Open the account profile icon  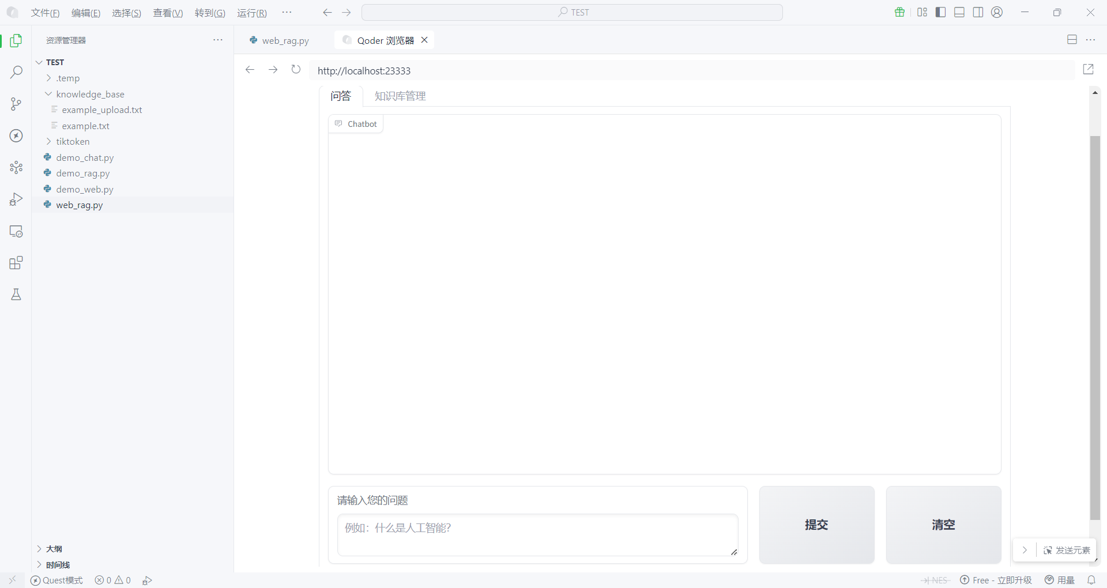(x=997, y=12)
